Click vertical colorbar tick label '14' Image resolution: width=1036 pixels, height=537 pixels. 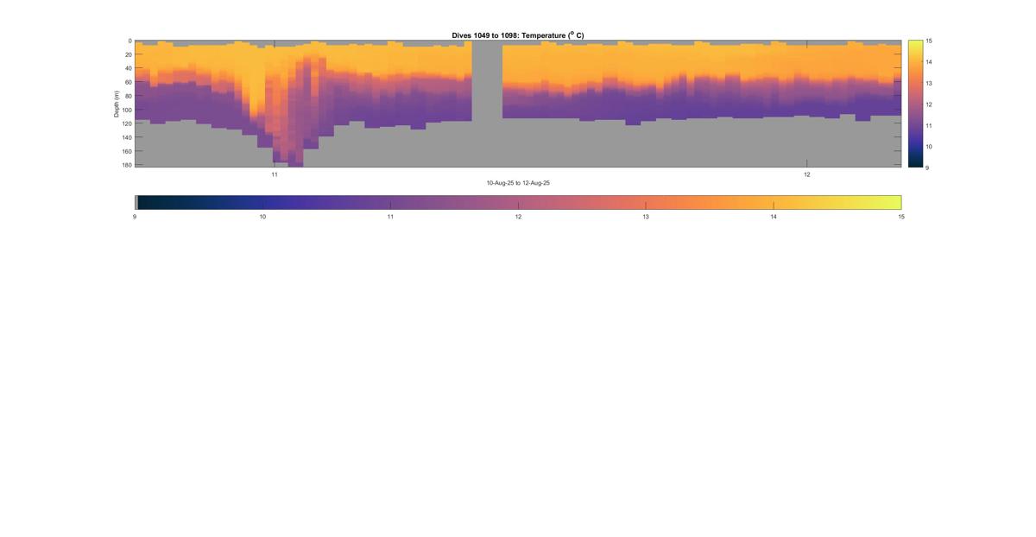coord(929,62)
